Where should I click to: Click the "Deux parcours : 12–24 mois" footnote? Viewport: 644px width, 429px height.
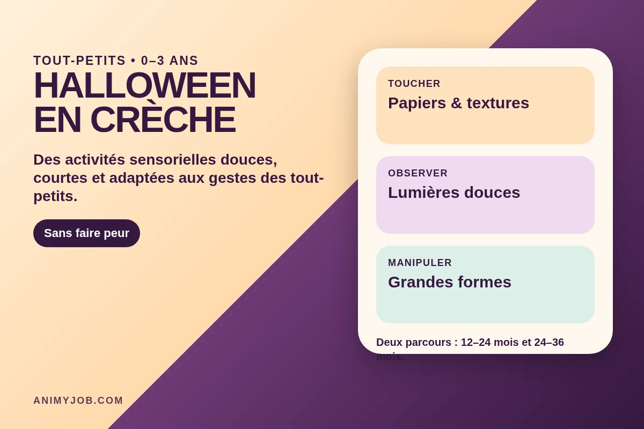[x=470, y=349]
